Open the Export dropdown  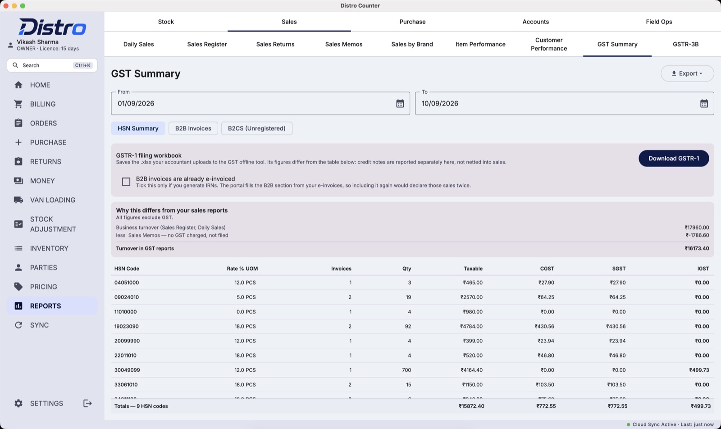687,73
